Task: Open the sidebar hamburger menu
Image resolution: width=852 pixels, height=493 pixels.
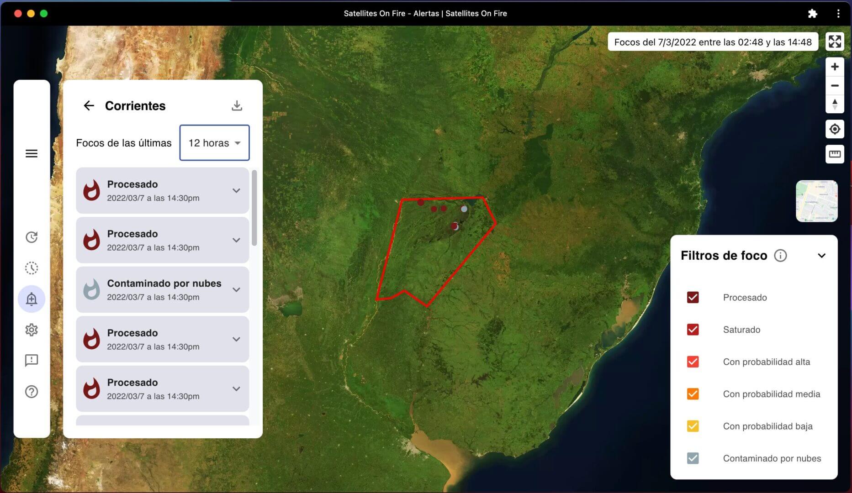Action: 32,153
